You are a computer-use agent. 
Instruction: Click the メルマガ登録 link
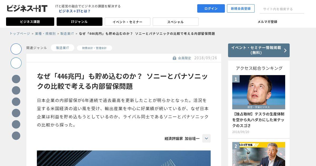pos(267,22)
